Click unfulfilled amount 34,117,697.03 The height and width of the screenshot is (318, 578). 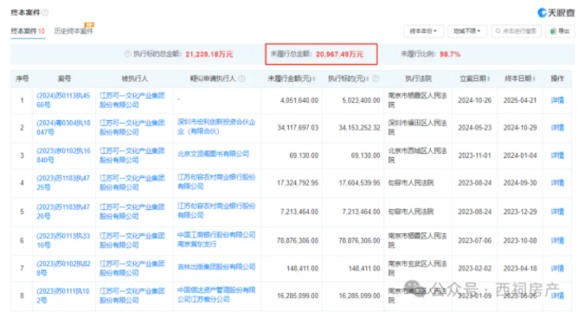point(298,128)
